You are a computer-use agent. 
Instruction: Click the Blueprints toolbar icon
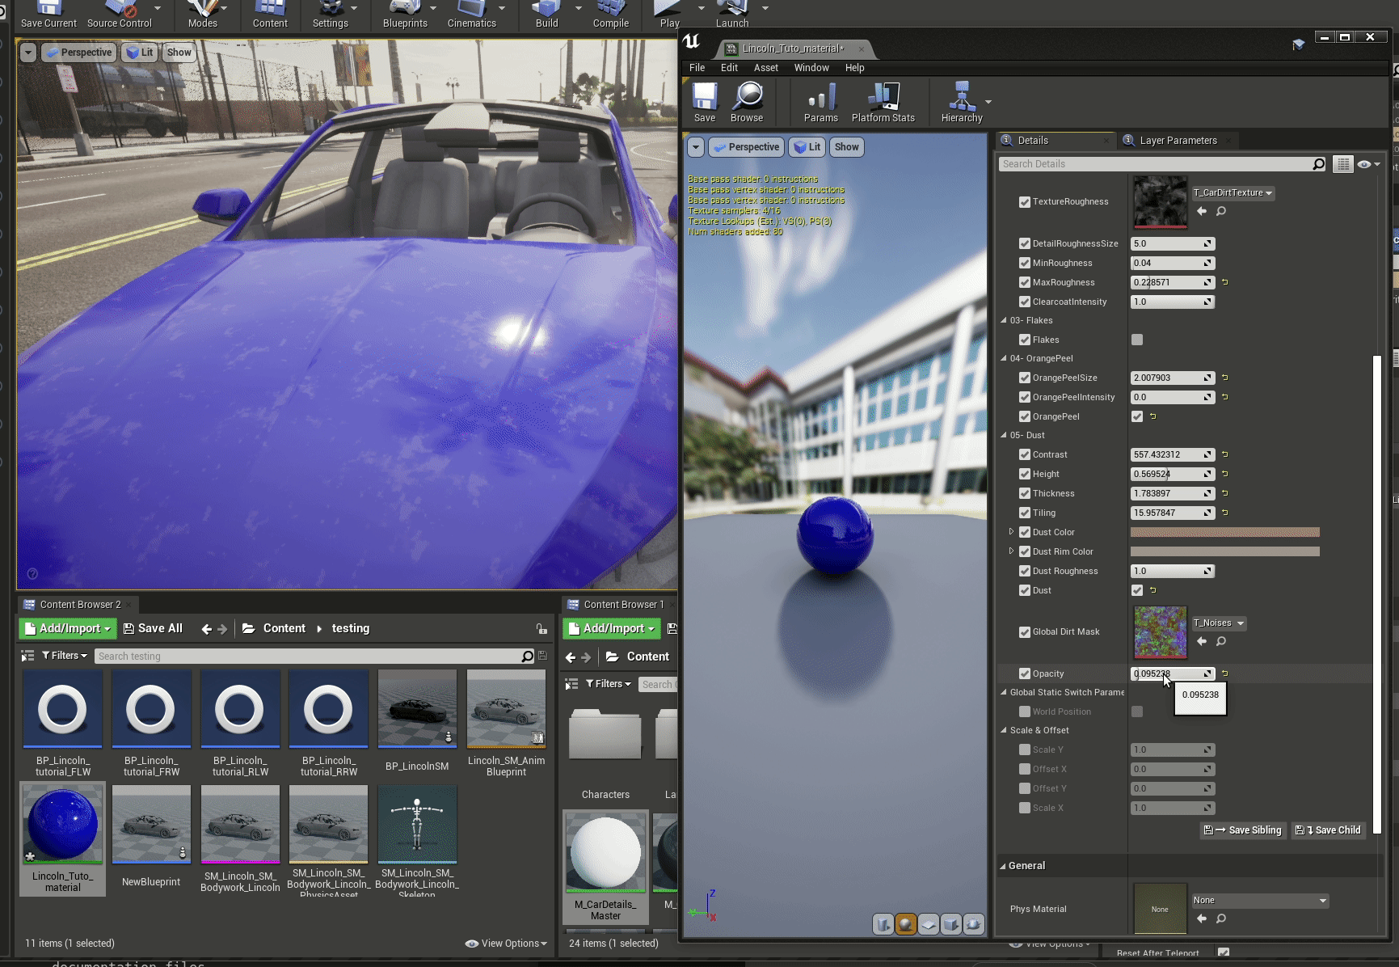(405, 15)
